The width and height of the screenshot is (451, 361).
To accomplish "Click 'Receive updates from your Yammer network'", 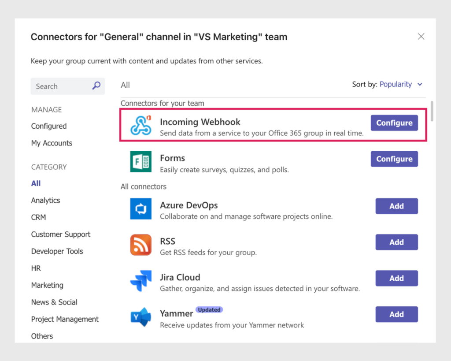I will [x=232, y=325].
